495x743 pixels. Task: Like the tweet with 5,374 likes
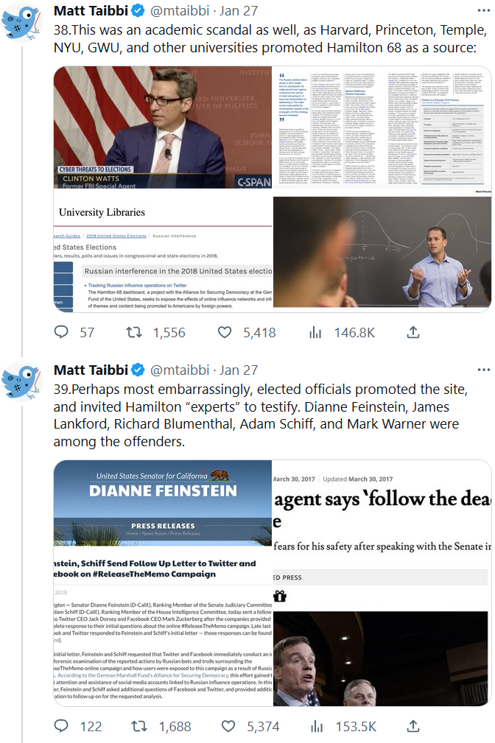(228, 726)
